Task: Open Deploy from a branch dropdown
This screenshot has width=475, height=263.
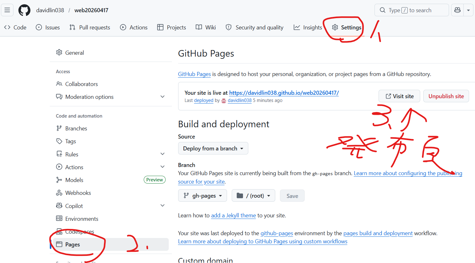Action: coord(213,149)
